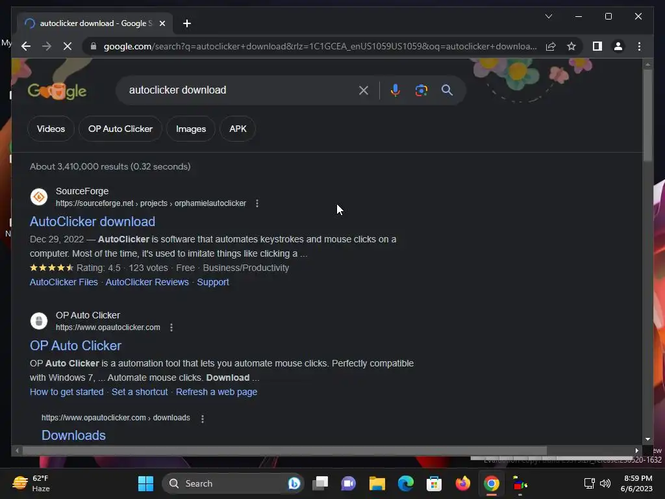Open Set a shortcut link
The width and height of the screenshot is (665, 499).
tap(140, 392)
